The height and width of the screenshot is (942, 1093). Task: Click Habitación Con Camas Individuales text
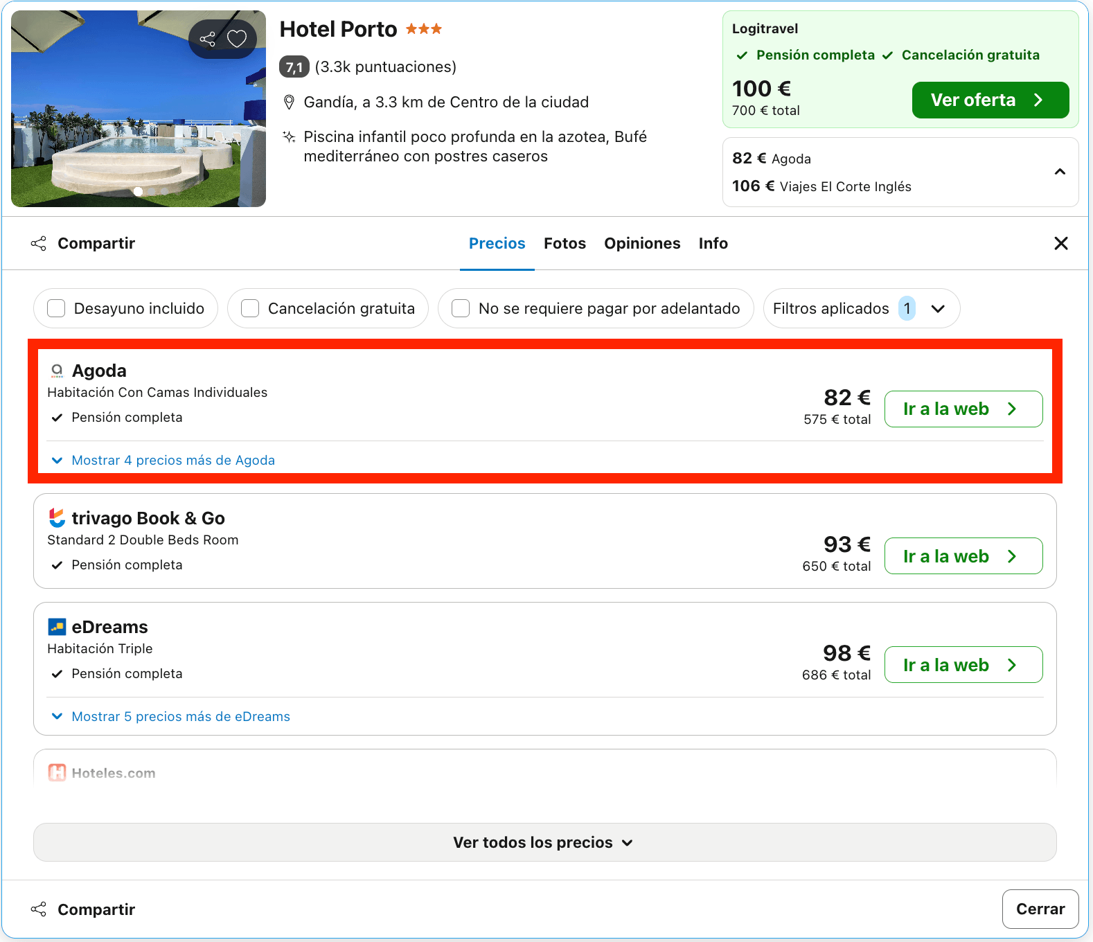(157, 393)
